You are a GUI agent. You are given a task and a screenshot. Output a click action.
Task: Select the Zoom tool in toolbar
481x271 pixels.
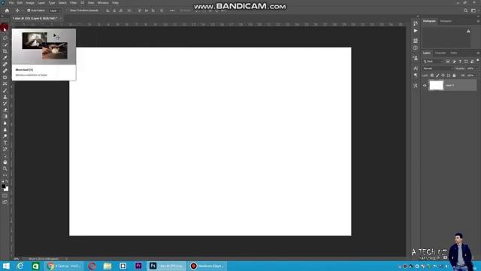click(x=5, y=169)
